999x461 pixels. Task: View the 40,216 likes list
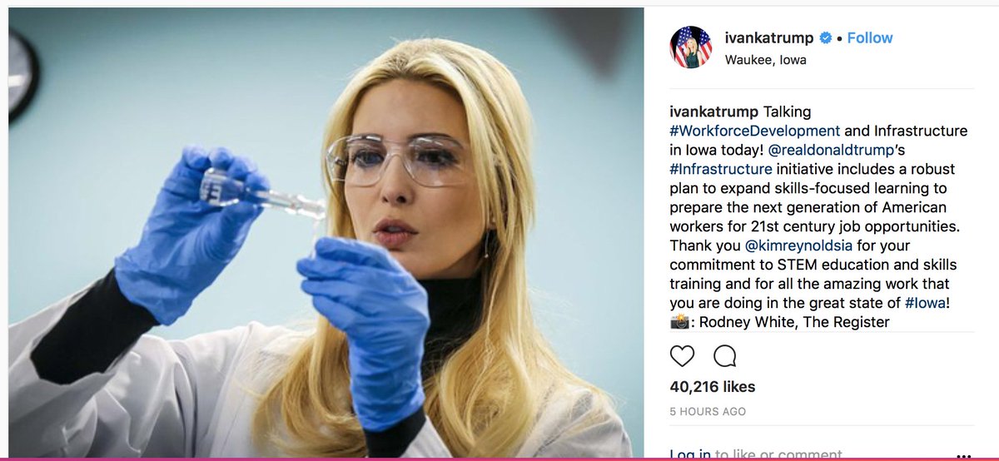point(713,387)
